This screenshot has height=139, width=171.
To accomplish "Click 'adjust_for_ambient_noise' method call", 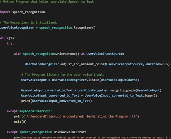I will coord(83,64).
